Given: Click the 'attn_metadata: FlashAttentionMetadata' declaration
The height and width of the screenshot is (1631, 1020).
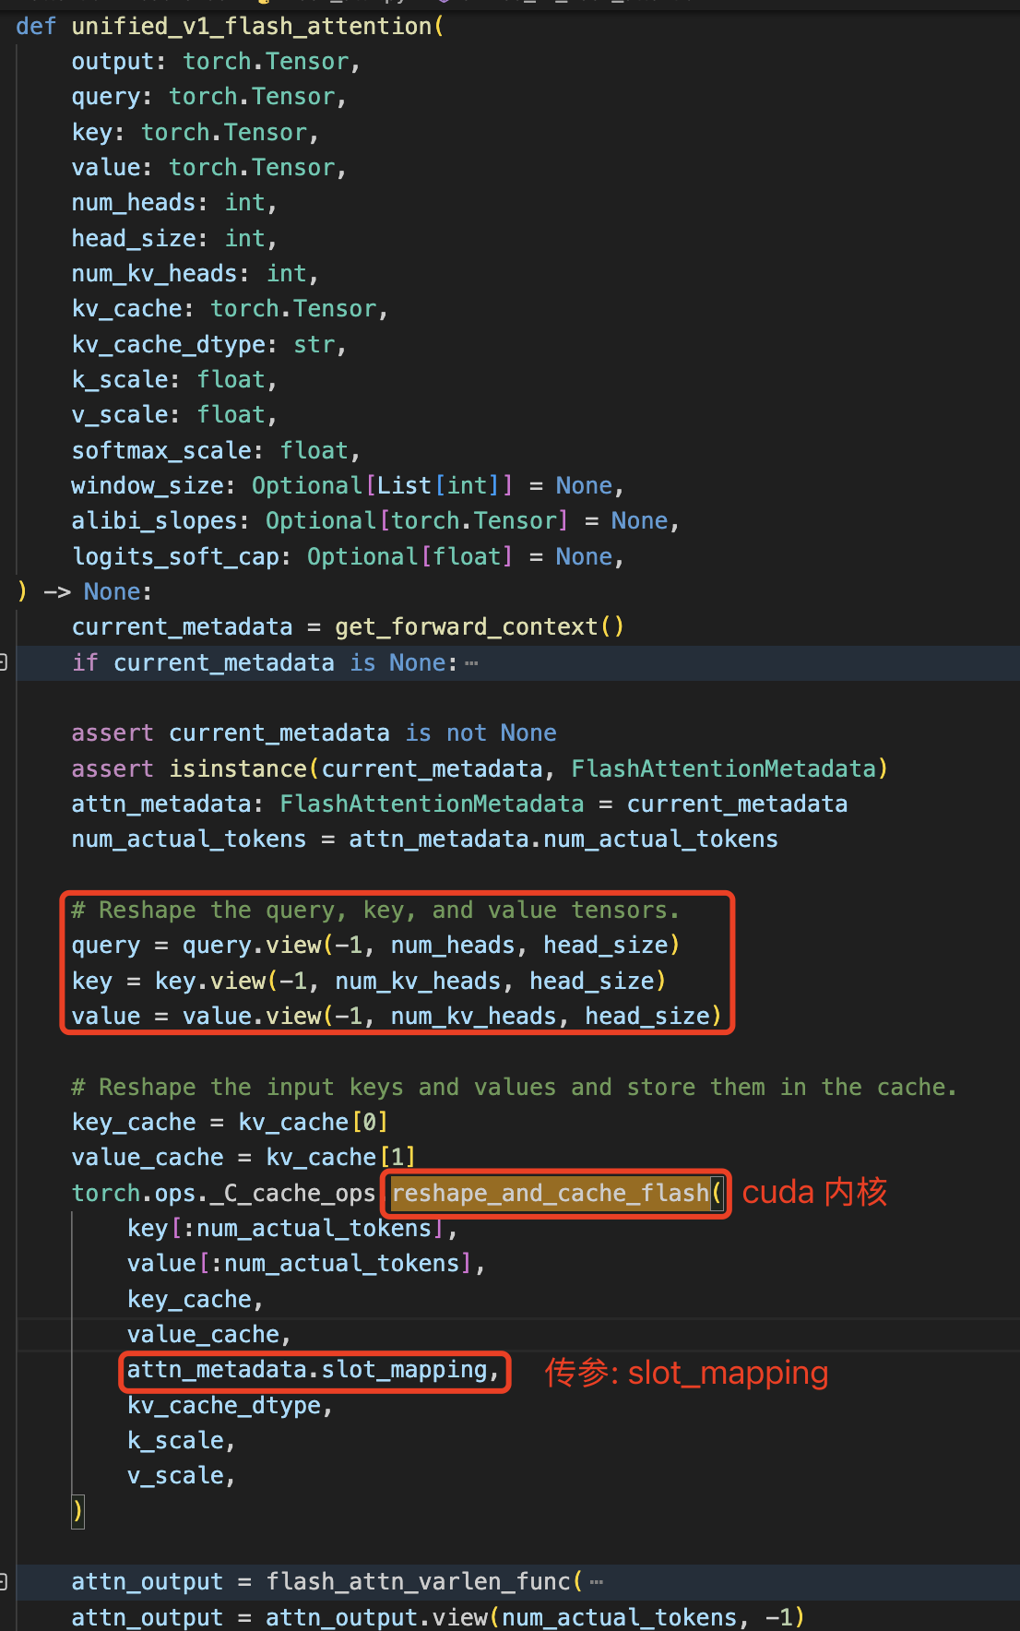Looking at the screenshot, I should (327, 804).
